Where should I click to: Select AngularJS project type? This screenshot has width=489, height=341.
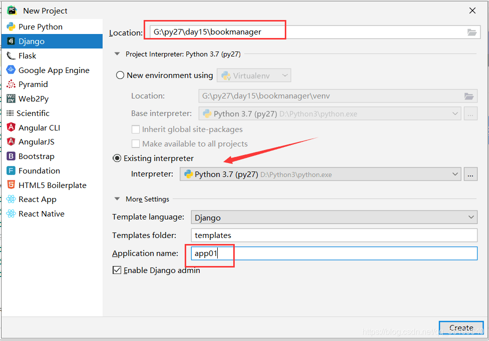tap(52, 141)
